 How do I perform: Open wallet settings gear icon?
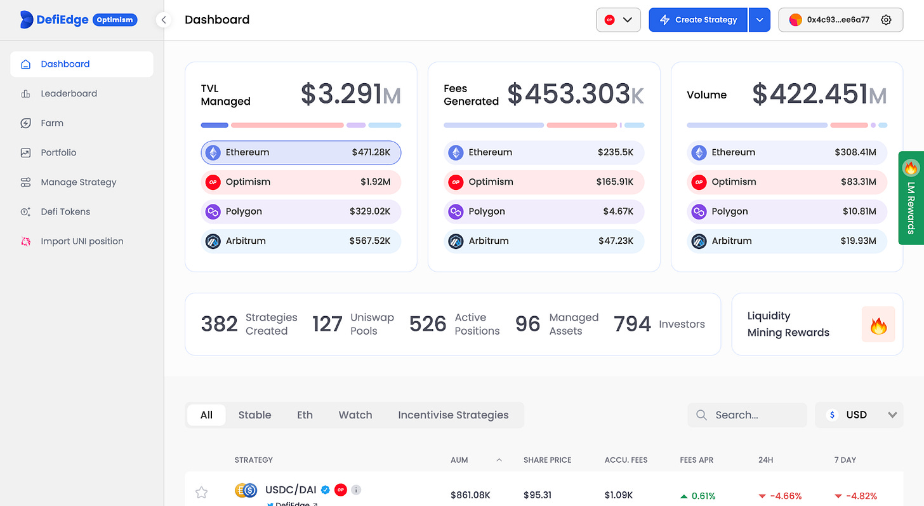(x=887, y=20)
